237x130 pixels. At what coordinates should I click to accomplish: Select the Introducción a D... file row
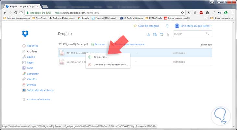pyautogui.click(x=135, y=62)
